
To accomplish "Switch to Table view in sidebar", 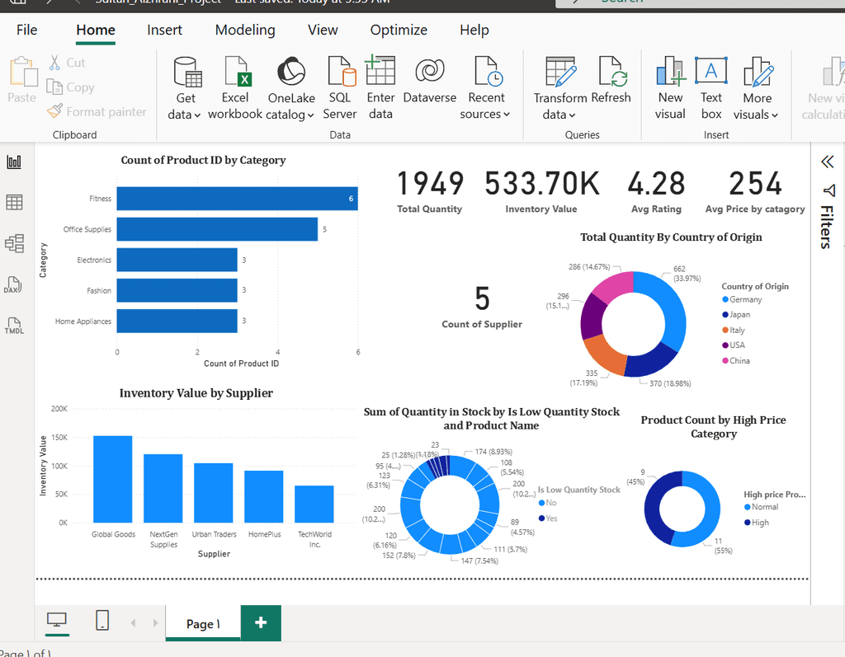I will (x=14, y=202).
